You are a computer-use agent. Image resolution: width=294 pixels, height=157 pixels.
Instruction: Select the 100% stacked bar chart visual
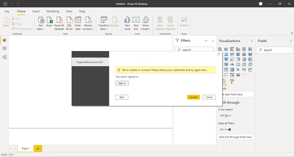244,49
